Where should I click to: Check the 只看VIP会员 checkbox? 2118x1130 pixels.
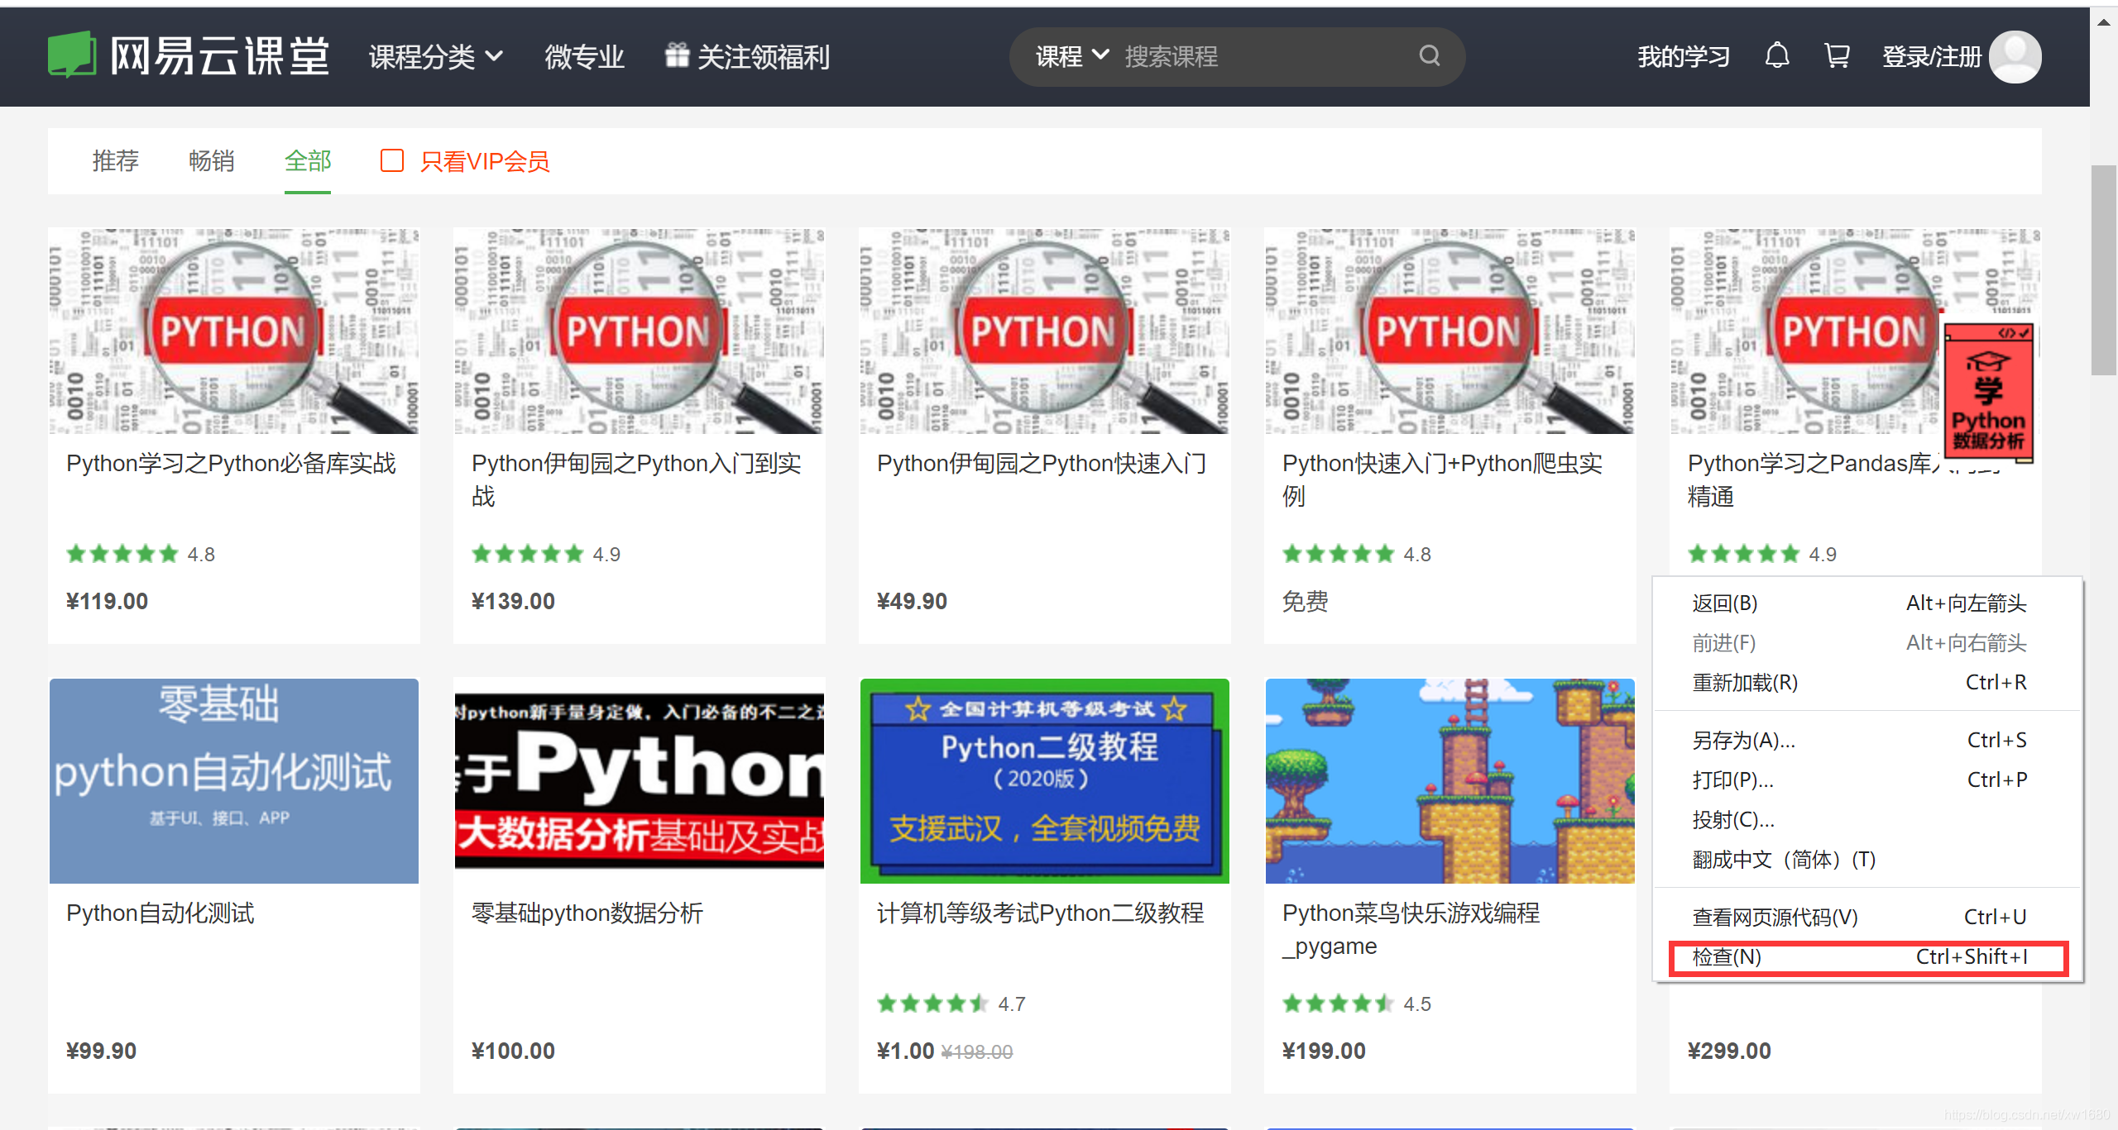click(391, 160)
